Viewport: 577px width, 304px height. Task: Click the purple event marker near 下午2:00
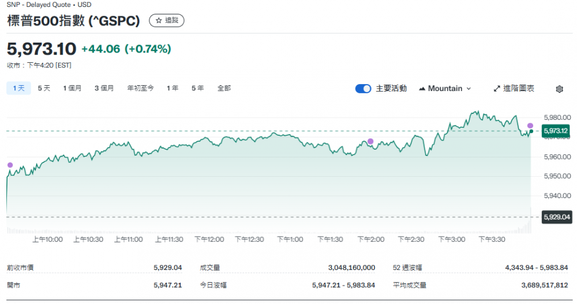(370, 141)
